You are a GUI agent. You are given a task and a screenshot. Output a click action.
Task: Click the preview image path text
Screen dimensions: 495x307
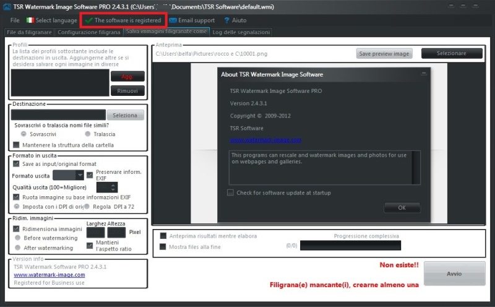point(212,54)
